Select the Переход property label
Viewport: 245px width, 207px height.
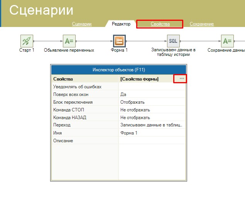(62, 125)
